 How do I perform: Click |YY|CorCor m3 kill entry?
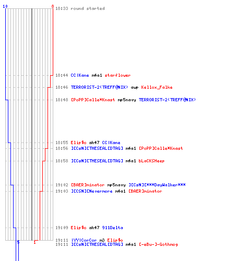(x=89, y=240)
